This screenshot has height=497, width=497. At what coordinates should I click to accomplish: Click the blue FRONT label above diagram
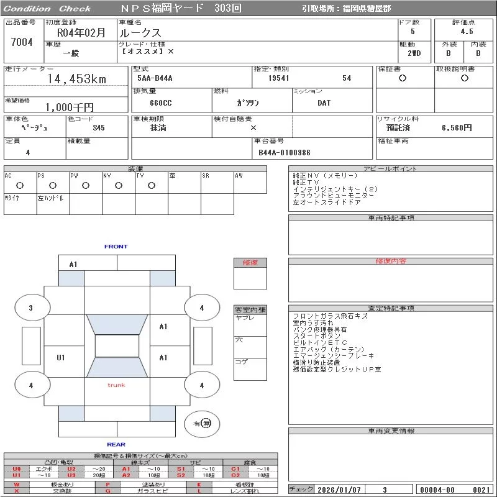[116, 247]
